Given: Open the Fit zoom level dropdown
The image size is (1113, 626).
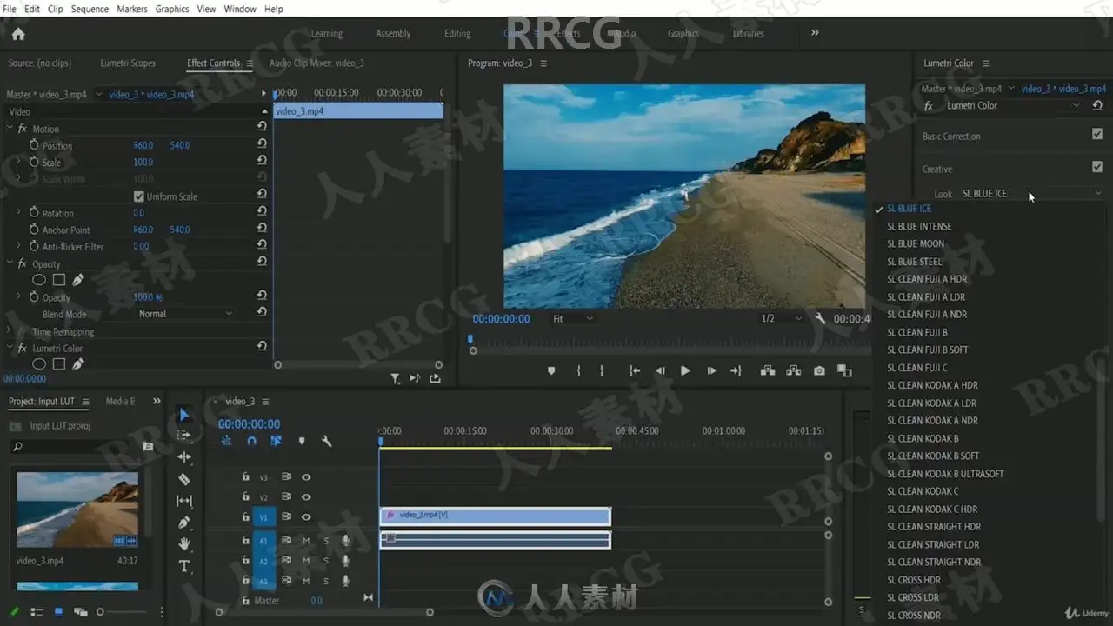Looking at the screenshot, I should point(573,319).
